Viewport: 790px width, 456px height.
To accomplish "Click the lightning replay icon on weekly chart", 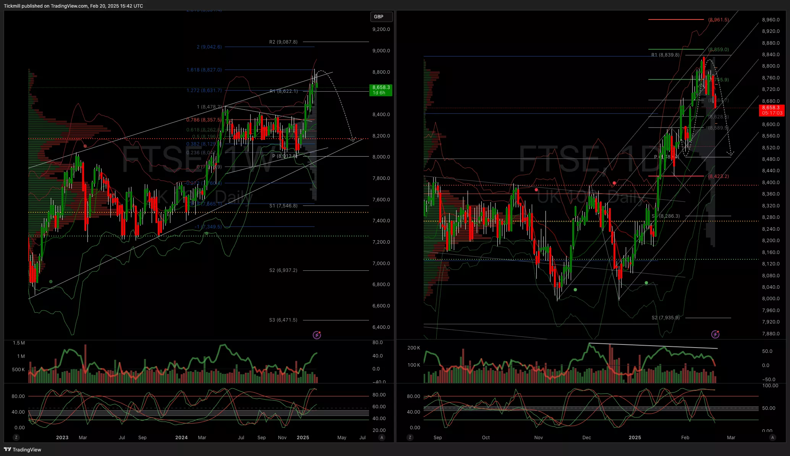I will pyautogui.click(x=317, y=335).
